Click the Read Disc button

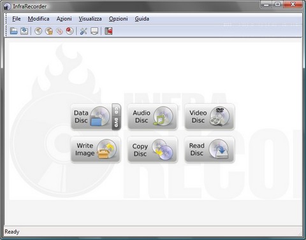coord(210,150)
